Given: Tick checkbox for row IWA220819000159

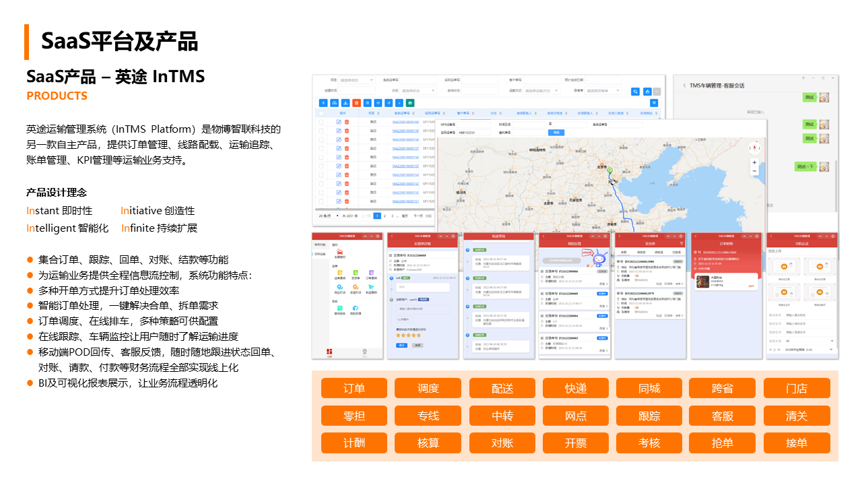Looking at the screenshot, I should pos(321,131).
